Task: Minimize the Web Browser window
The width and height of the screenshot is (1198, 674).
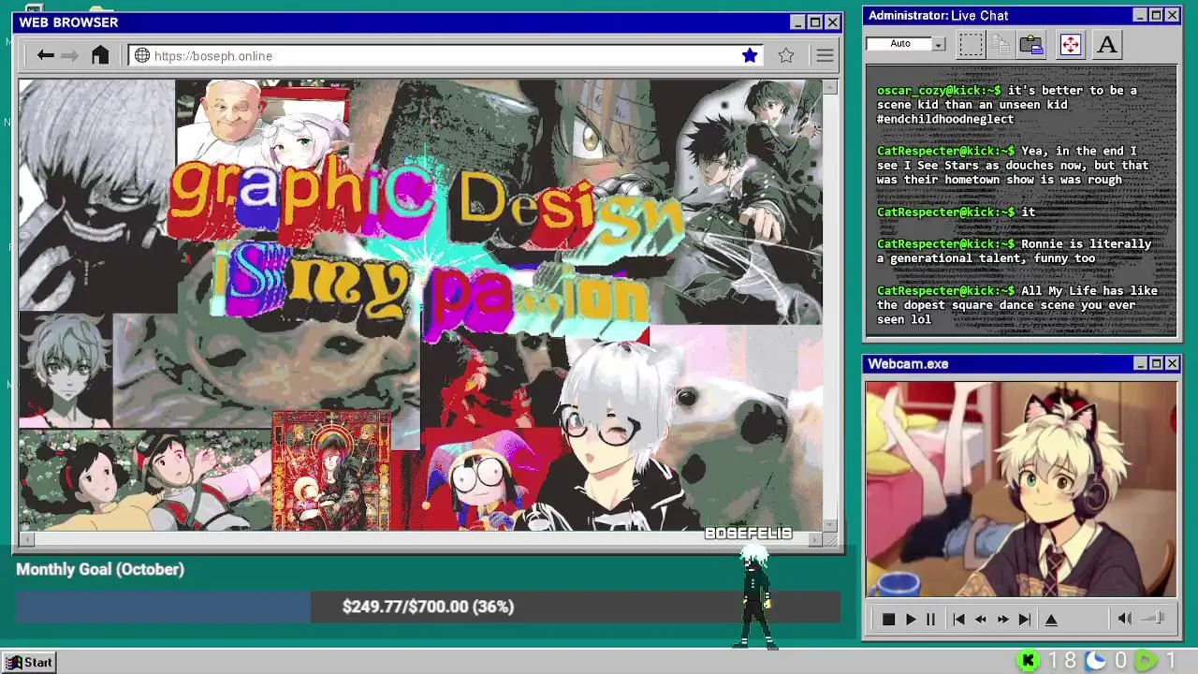Action: coord(797,22)
